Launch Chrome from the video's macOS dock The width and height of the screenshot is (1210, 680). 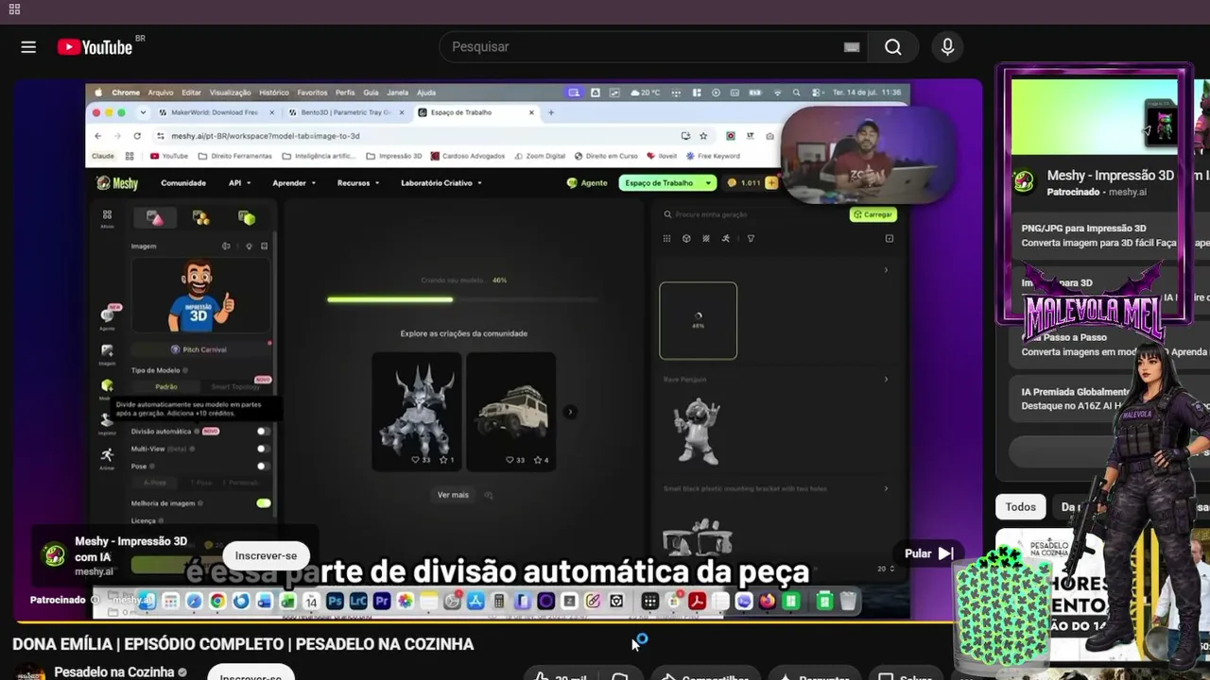pyautogui.click(x=217, y=602)
